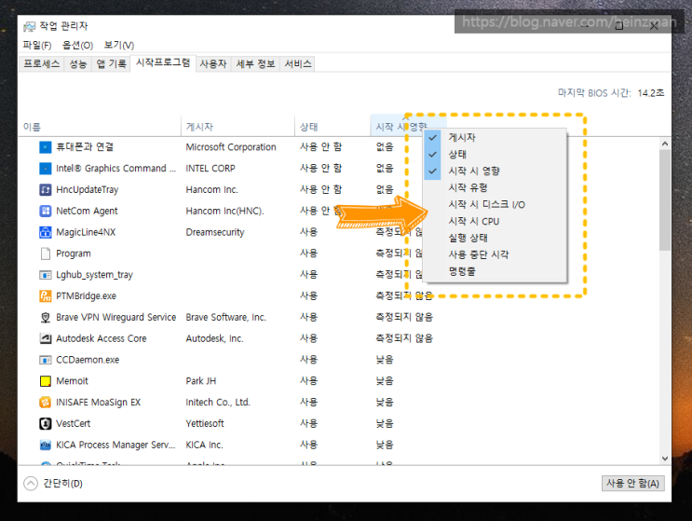
Task: Select the Brave VPN Wireguard Service icon
Action: [x=46, y=318]
